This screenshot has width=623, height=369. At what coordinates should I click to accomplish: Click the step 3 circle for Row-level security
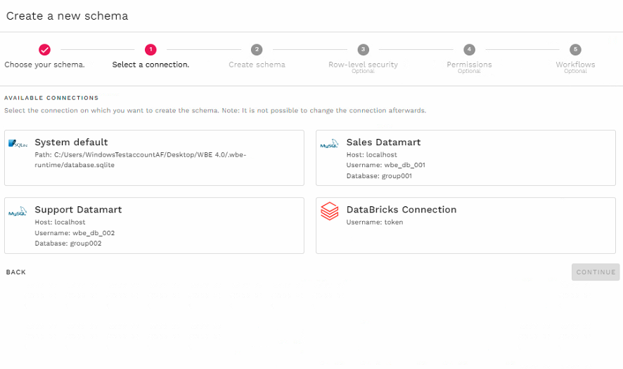tap(363, 49)
